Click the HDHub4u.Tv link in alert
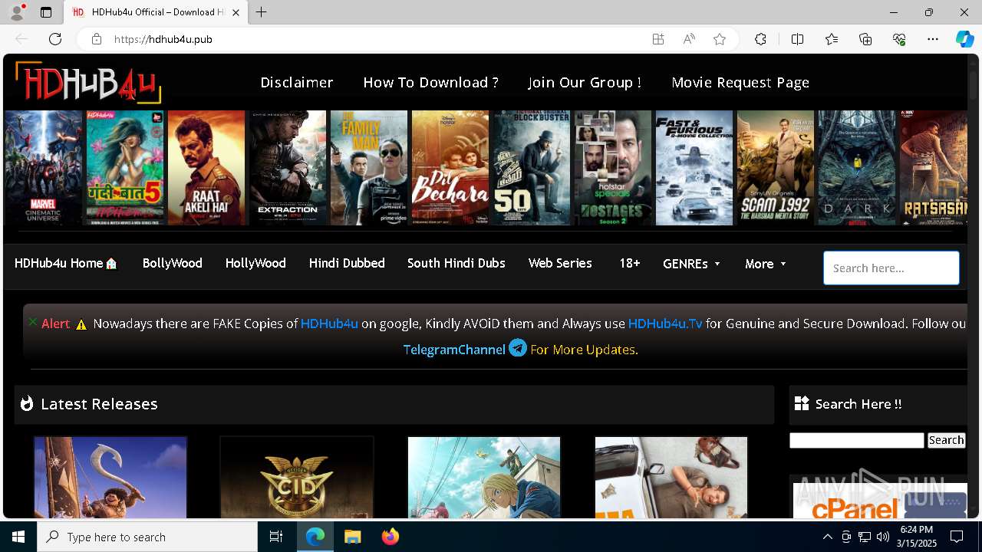This screenshot has width=982, height=552. point(665,324)
